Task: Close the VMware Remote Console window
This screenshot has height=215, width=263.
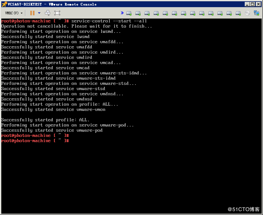Action: 258,4
